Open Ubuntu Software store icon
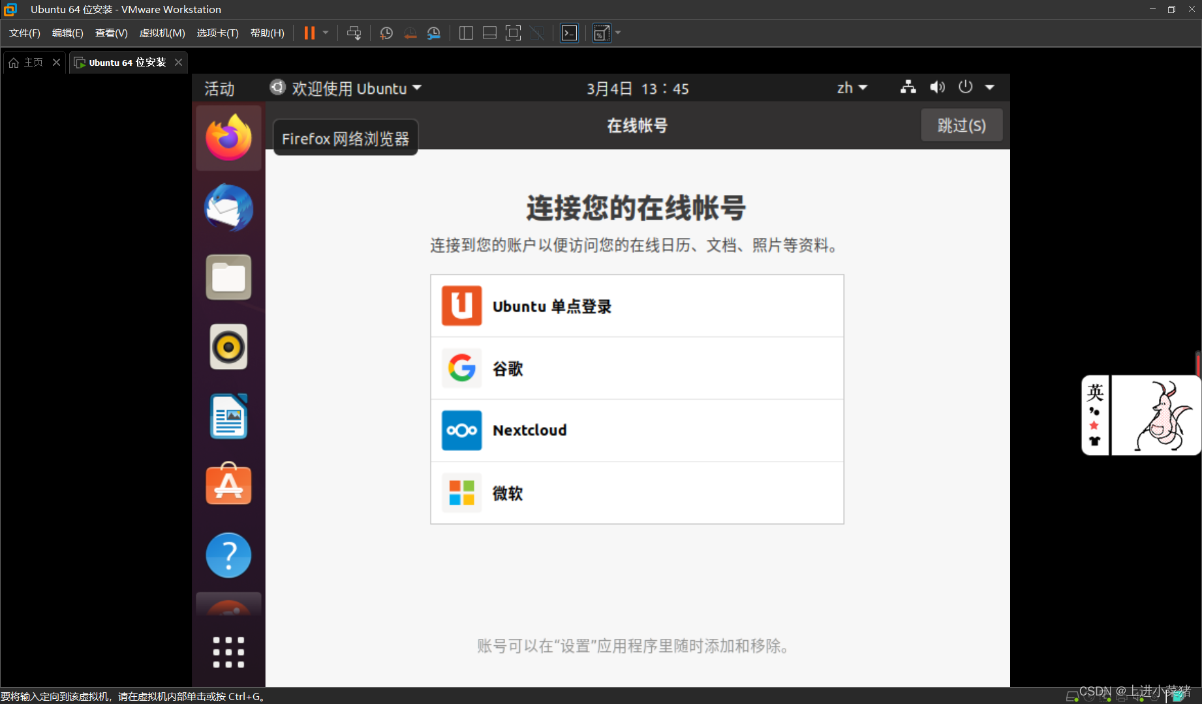The image size is (1202, 704). click(x=228, y=484)
